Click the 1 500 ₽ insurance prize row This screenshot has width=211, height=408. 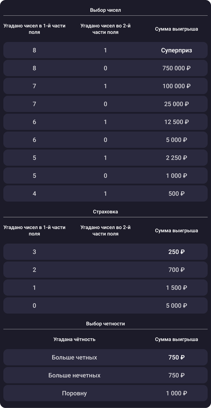click(x=106, y=288)
